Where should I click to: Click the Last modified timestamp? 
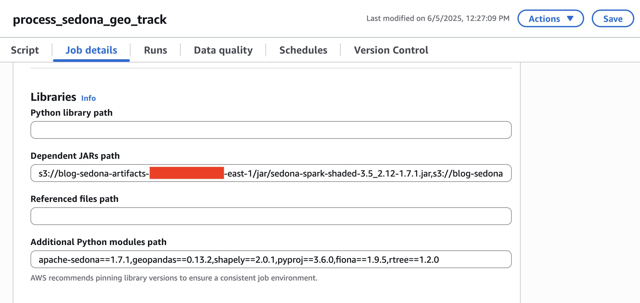(438, 18)
